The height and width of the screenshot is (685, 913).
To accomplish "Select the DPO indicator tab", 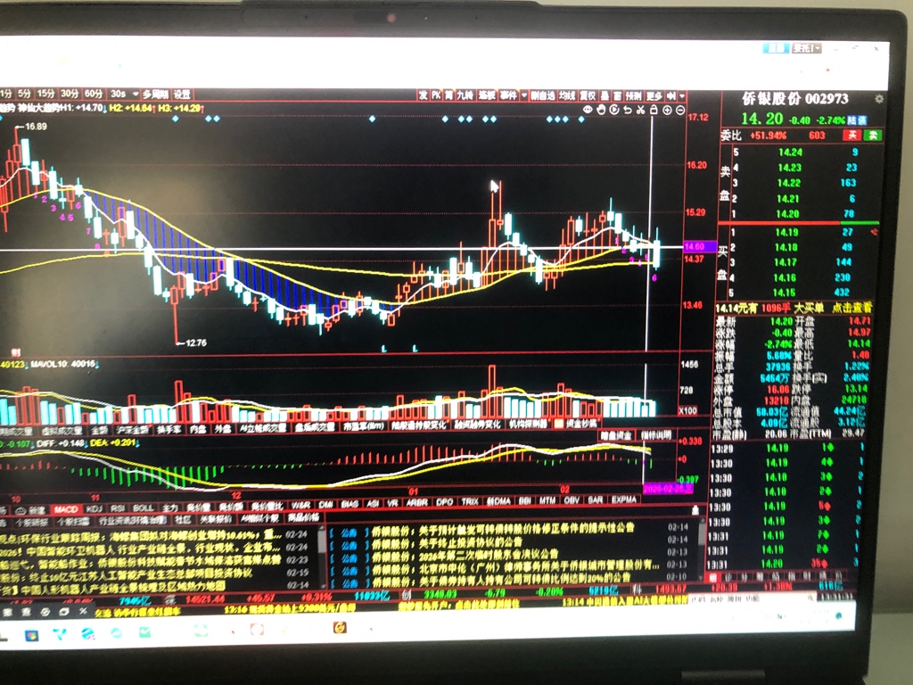I will coord(445,501).
